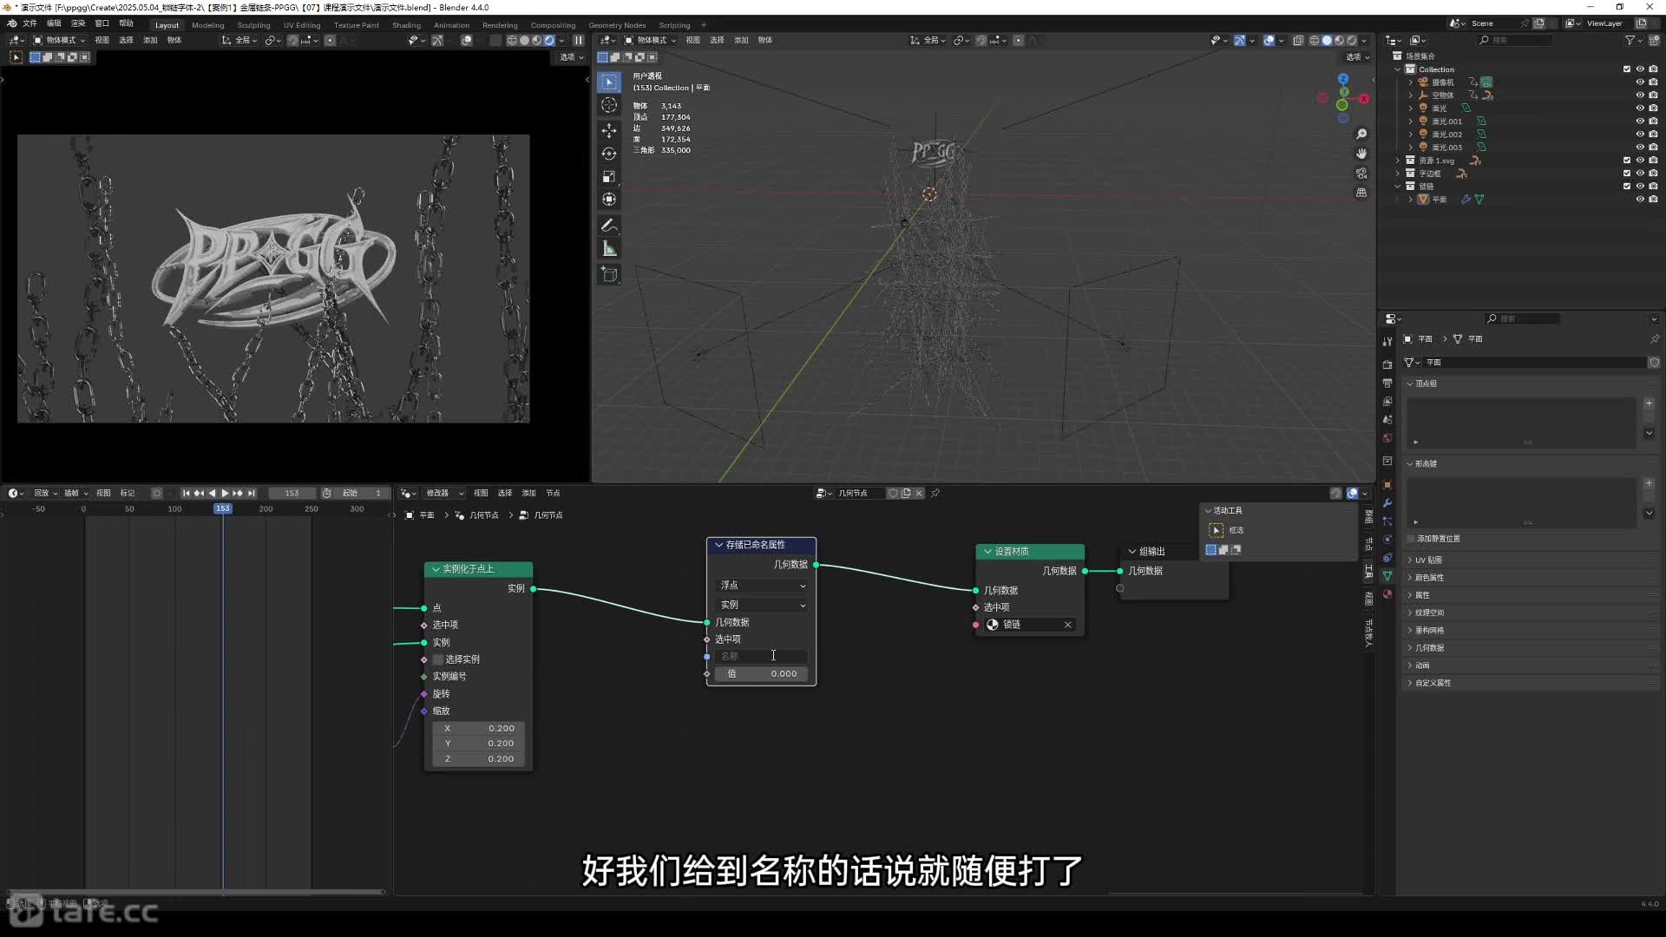Open the Output properties tab
The image size is (1666, 937).
(x=1387, y=383)
